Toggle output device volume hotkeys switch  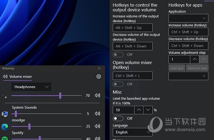(118, 55)
